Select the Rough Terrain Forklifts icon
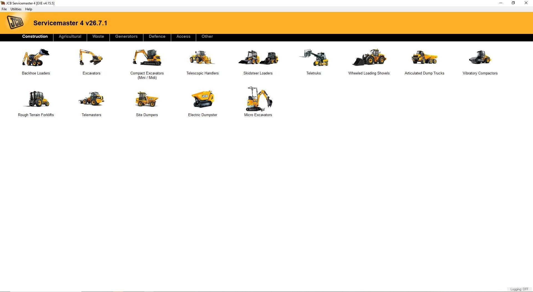Screen dimensions: 533x292 pyautogui.click(x=36, y=99)
